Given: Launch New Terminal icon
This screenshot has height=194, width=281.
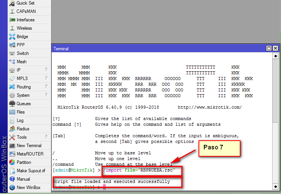Looking at the screenshot, I should (x=12, y=146).
